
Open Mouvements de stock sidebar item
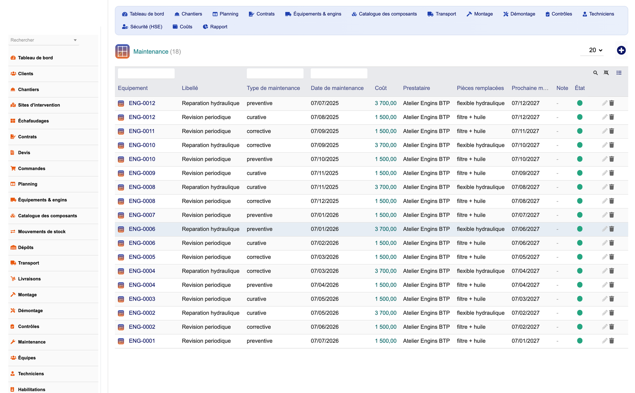pos(53,232)
